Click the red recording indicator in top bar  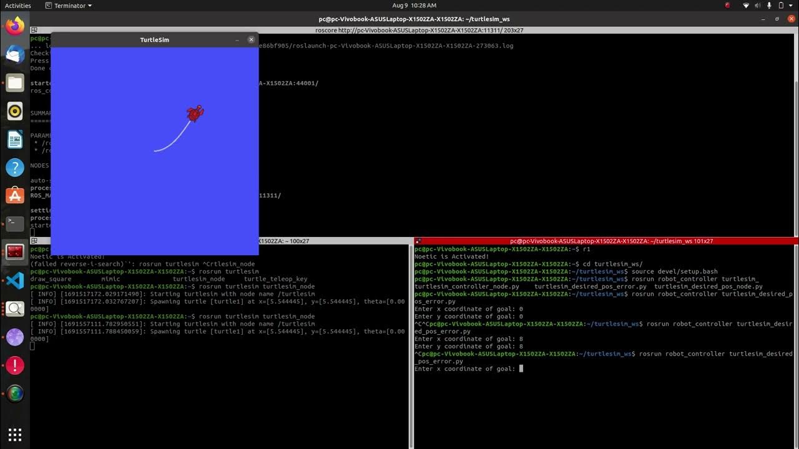tap(728, 6)
